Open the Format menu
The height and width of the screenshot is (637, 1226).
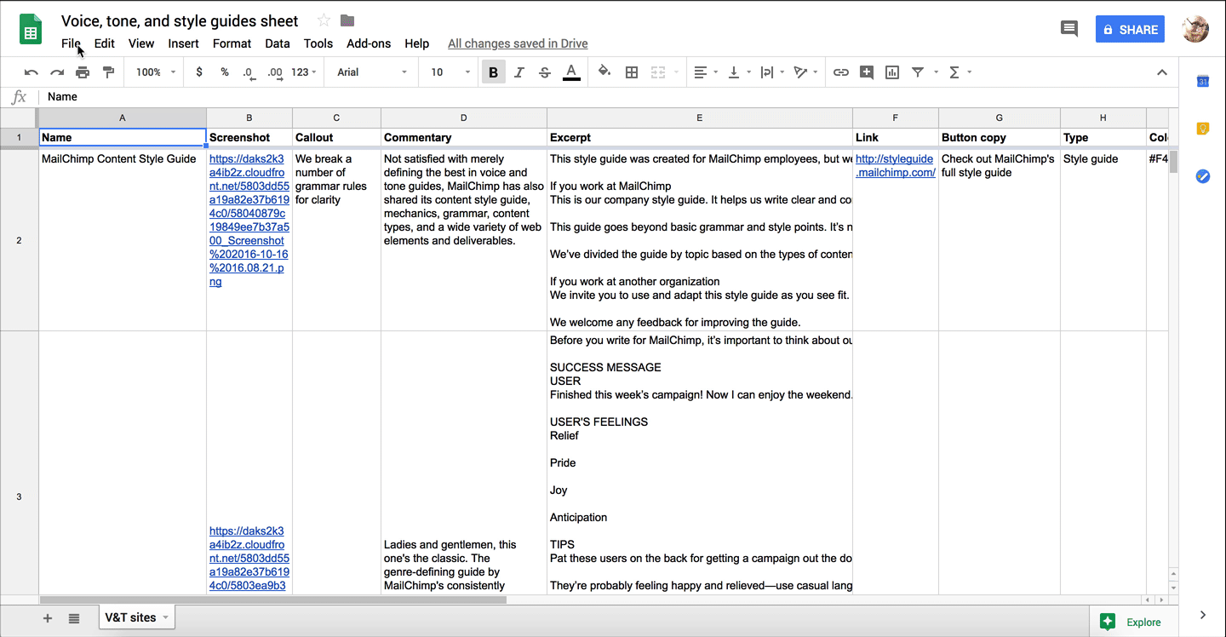point(232,43)
